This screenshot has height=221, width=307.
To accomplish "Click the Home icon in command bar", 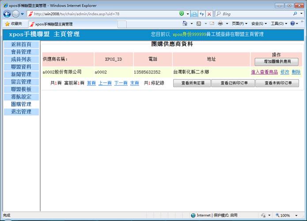I will click(185, 24).
